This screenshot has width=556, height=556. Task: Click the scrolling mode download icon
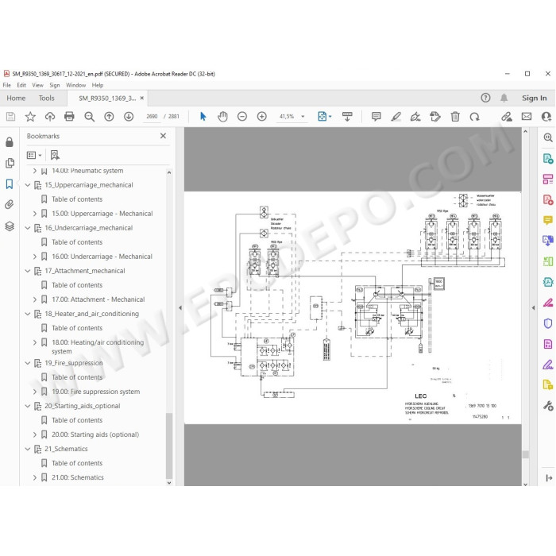point(347,116)
